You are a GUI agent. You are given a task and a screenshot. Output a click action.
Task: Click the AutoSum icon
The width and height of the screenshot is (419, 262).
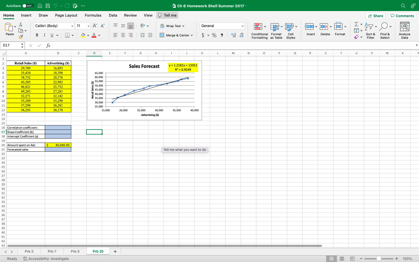356,24
